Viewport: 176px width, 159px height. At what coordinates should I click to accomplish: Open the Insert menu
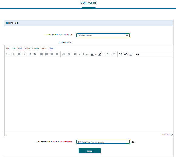click(27, 48)
